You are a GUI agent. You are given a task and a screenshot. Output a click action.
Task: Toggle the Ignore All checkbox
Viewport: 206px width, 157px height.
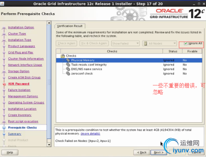tap(186, 44)
